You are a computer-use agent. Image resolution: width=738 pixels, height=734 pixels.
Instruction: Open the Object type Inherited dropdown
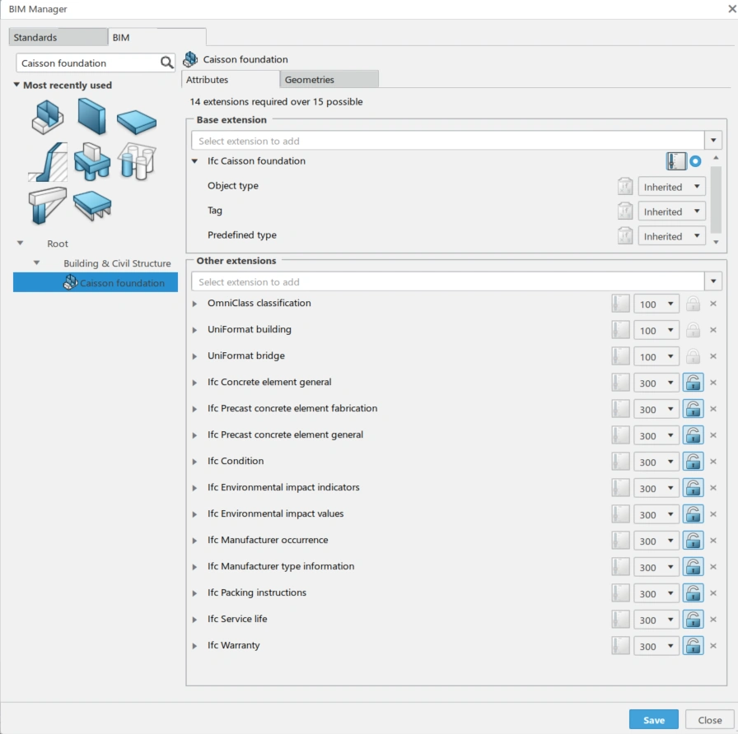pos(671,187)
